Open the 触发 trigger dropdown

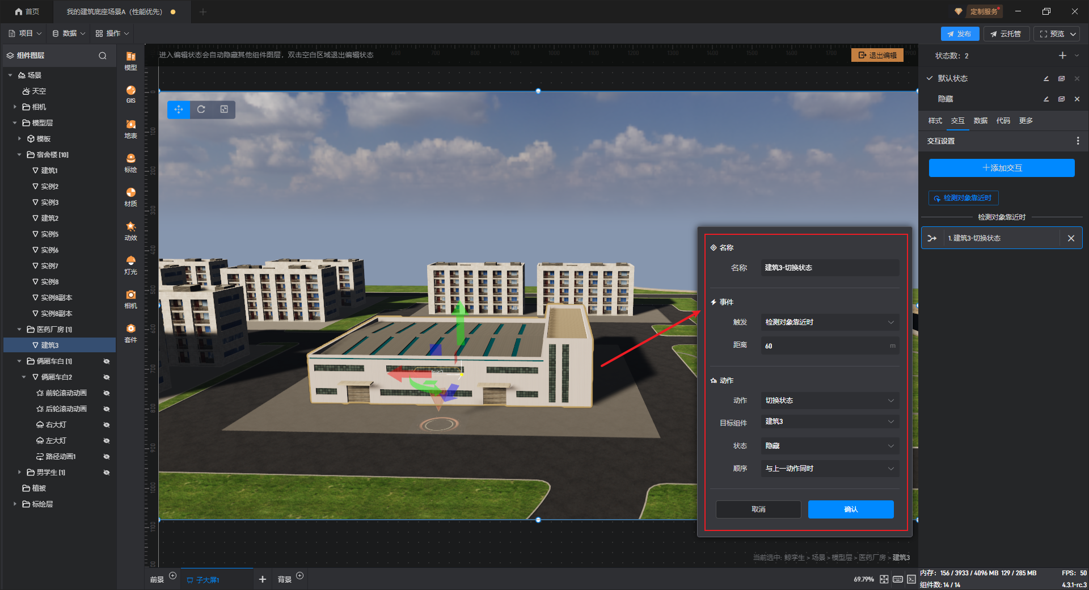(x=829, y=322)
